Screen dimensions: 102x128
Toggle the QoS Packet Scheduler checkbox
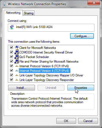tap(11, 57)
